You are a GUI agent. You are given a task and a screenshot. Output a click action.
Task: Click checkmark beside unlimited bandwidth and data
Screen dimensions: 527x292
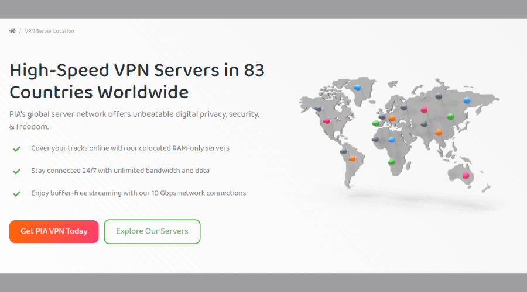[17, 171]
